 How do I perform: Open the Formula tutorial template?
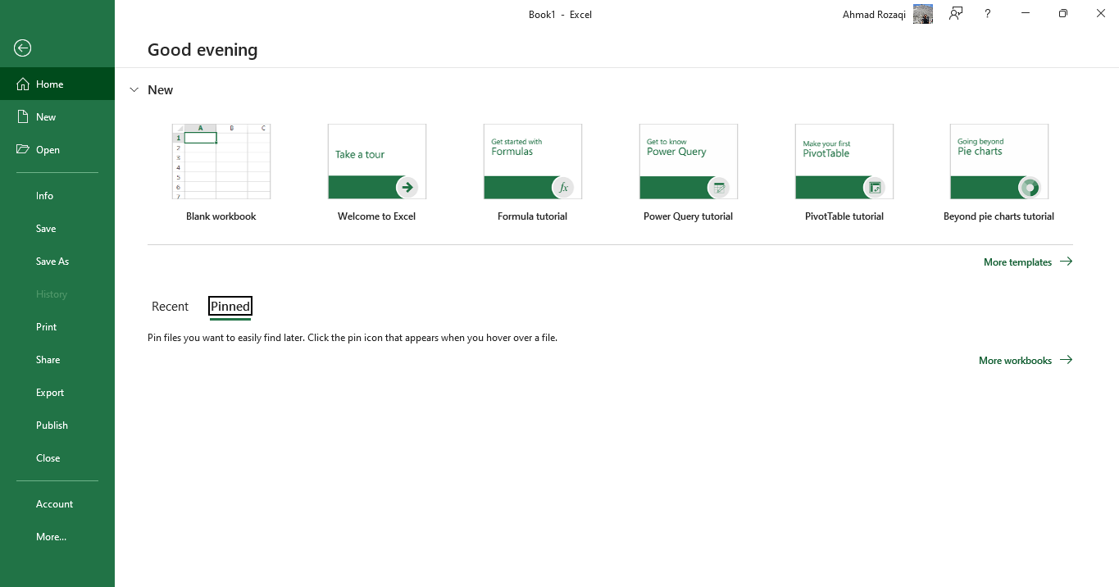[533, 173]
